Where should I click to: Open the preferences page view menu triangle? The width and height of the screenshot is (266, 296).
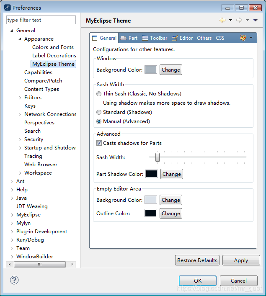(256, 20)
